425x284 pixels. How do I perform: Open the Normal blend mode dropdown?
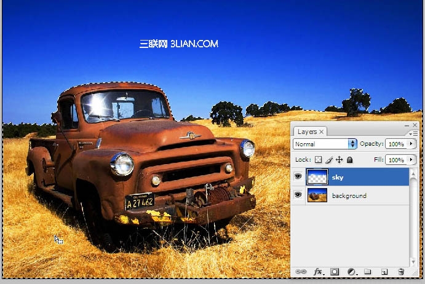point(325,144)
